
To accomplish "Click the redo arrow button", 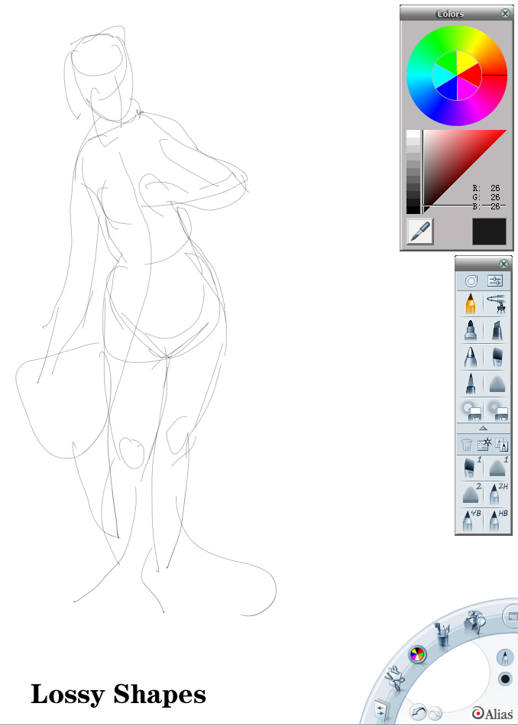I will point(435,714).
